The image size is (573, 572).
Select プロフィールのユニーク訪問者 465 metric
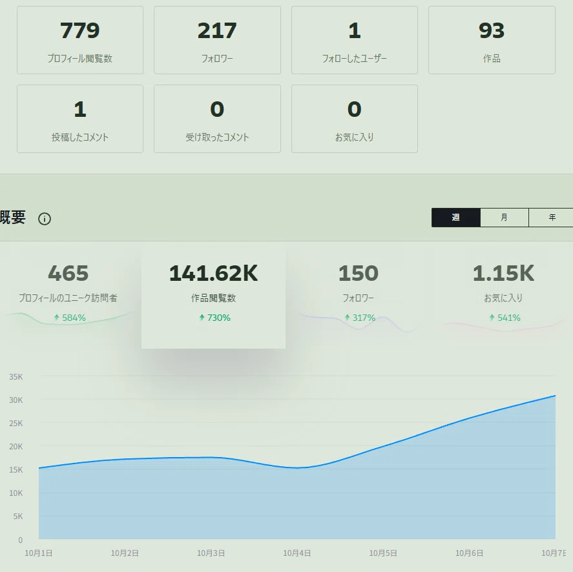coord(68,294)
